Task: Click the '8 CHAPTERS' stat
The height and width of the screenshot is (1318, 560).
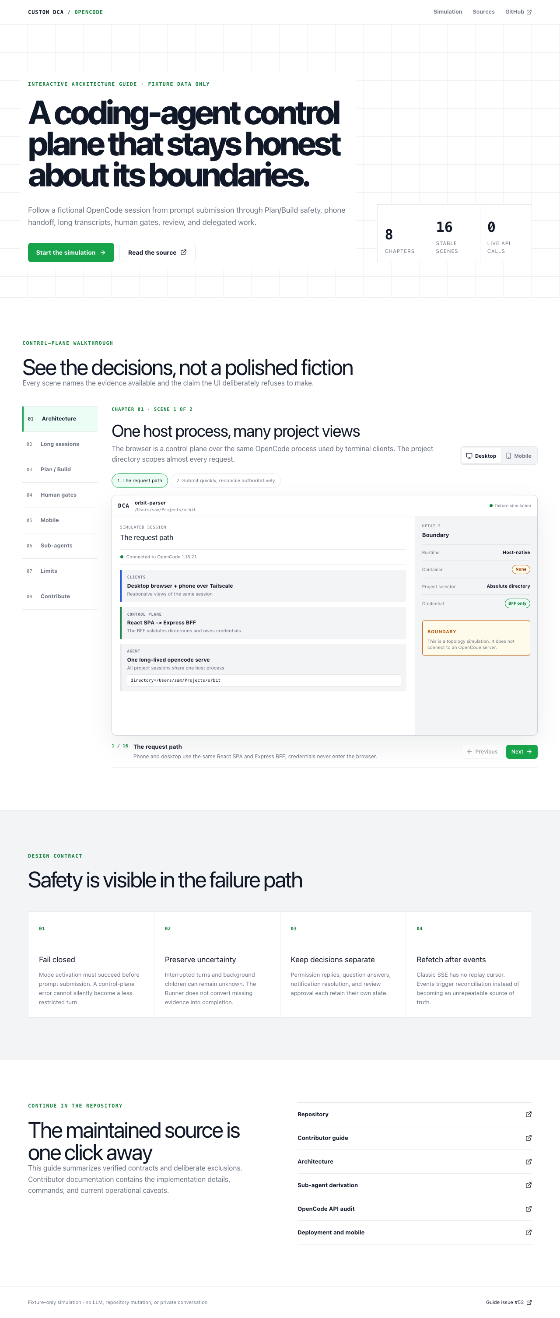Action: click(x=403, y=233)
